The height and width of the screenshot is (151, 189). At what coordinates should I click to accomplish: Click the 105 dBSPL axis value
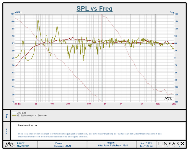click(x=13, y=14)
